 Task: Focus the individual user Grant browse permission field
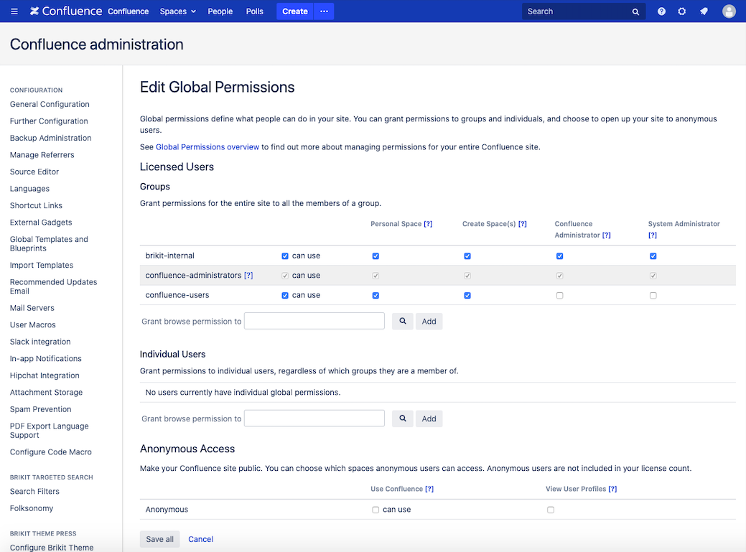[x=314, y=418]
